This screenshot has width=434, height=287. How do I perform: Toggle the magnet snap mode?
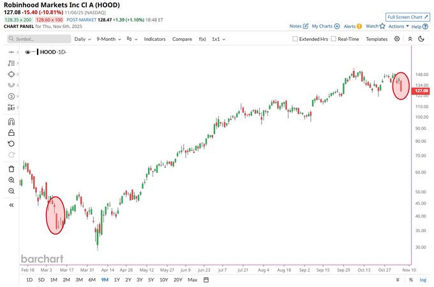pyautogui.click(x=11, y=122)
